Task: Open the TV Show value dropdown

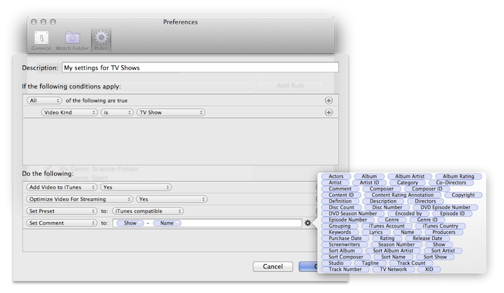Action: point(171,113)
